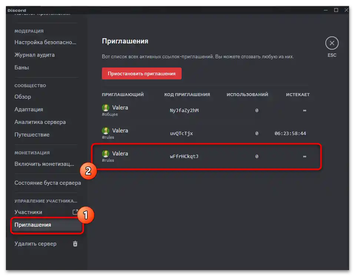The width and height of the screenshot is (355, 276).
Task: Open Включить монетизацию settings
Action: (x=44, y=164)
